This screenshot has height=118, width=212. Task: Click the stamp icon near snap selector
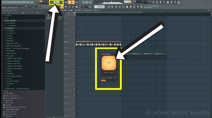[x=77, y=7]
